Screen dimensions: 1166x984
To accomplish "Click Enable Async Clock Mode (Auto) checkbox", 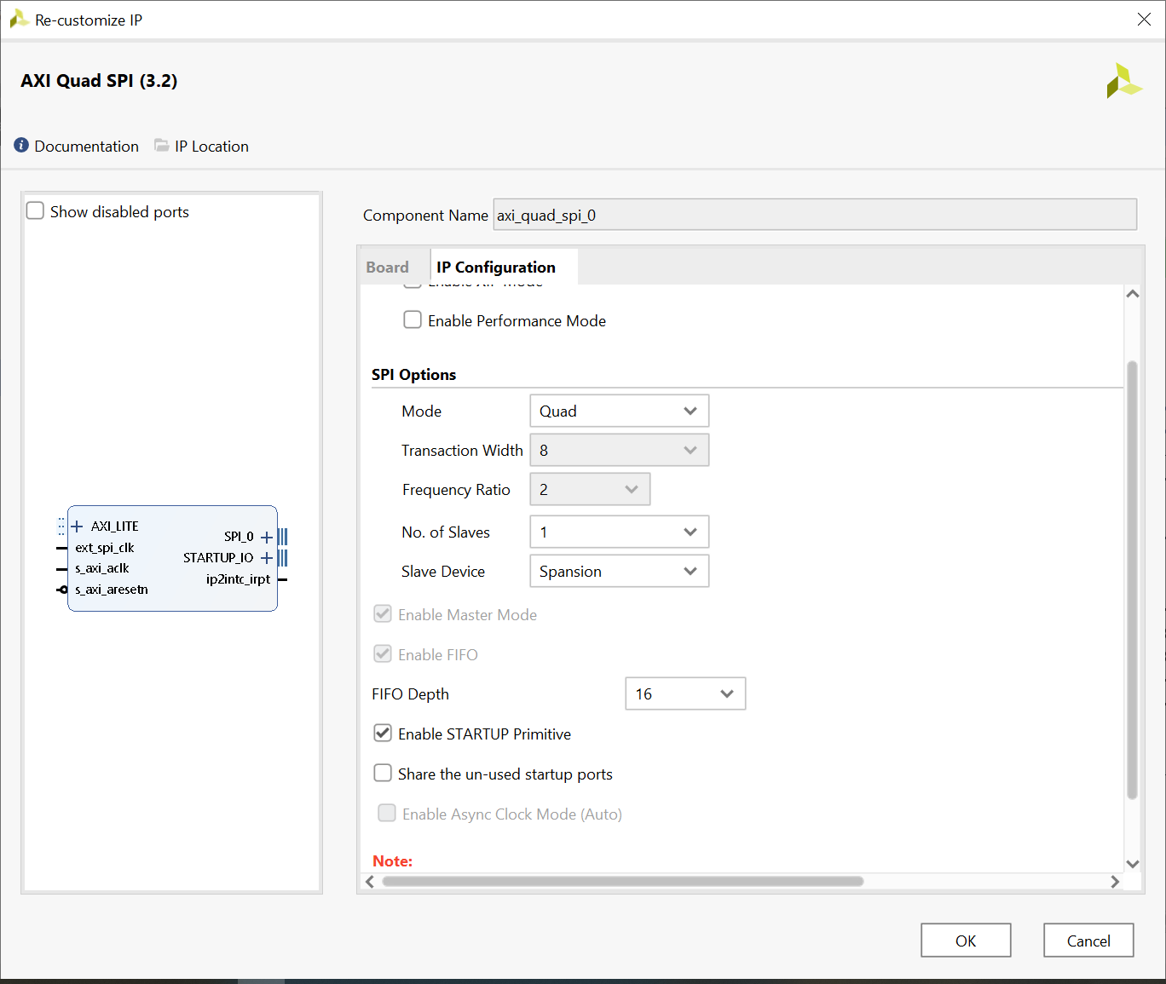I will click(x=387, y=814).
